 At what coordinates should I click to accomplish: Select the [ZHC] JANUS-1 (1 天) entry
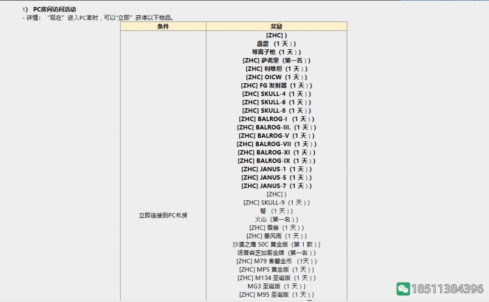[x=276, y=169]
